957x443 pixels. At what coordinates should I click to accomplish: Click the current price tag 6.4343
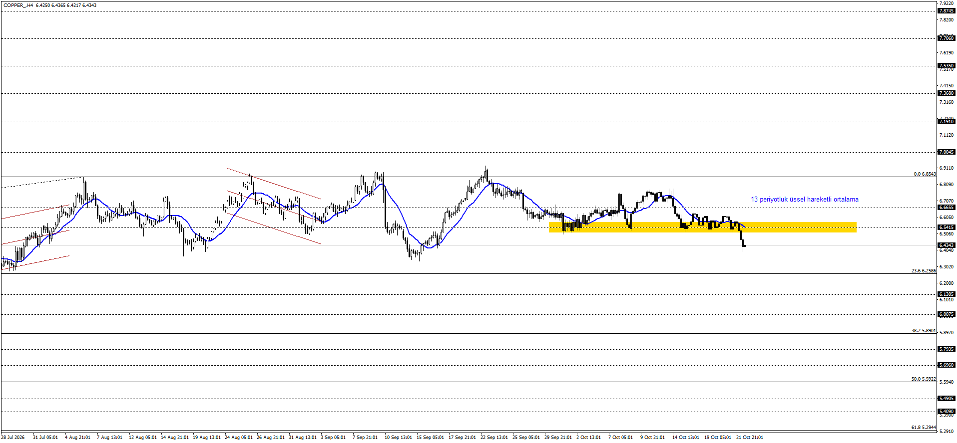coord(947,245)
